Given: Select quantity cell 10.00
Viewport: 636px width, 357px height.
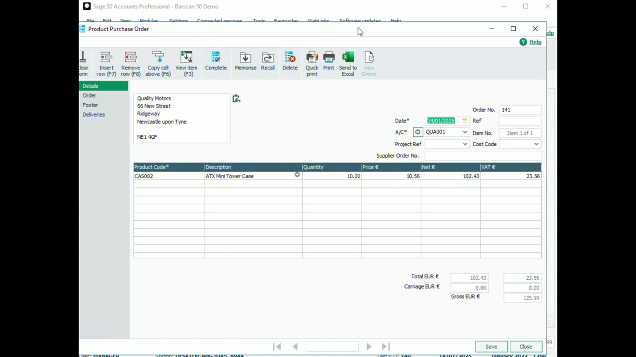Looking at the screenshot, I should (x=332, y=176).
